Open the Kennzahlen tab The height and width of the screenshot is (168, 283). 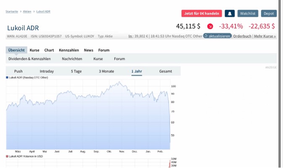69,50
